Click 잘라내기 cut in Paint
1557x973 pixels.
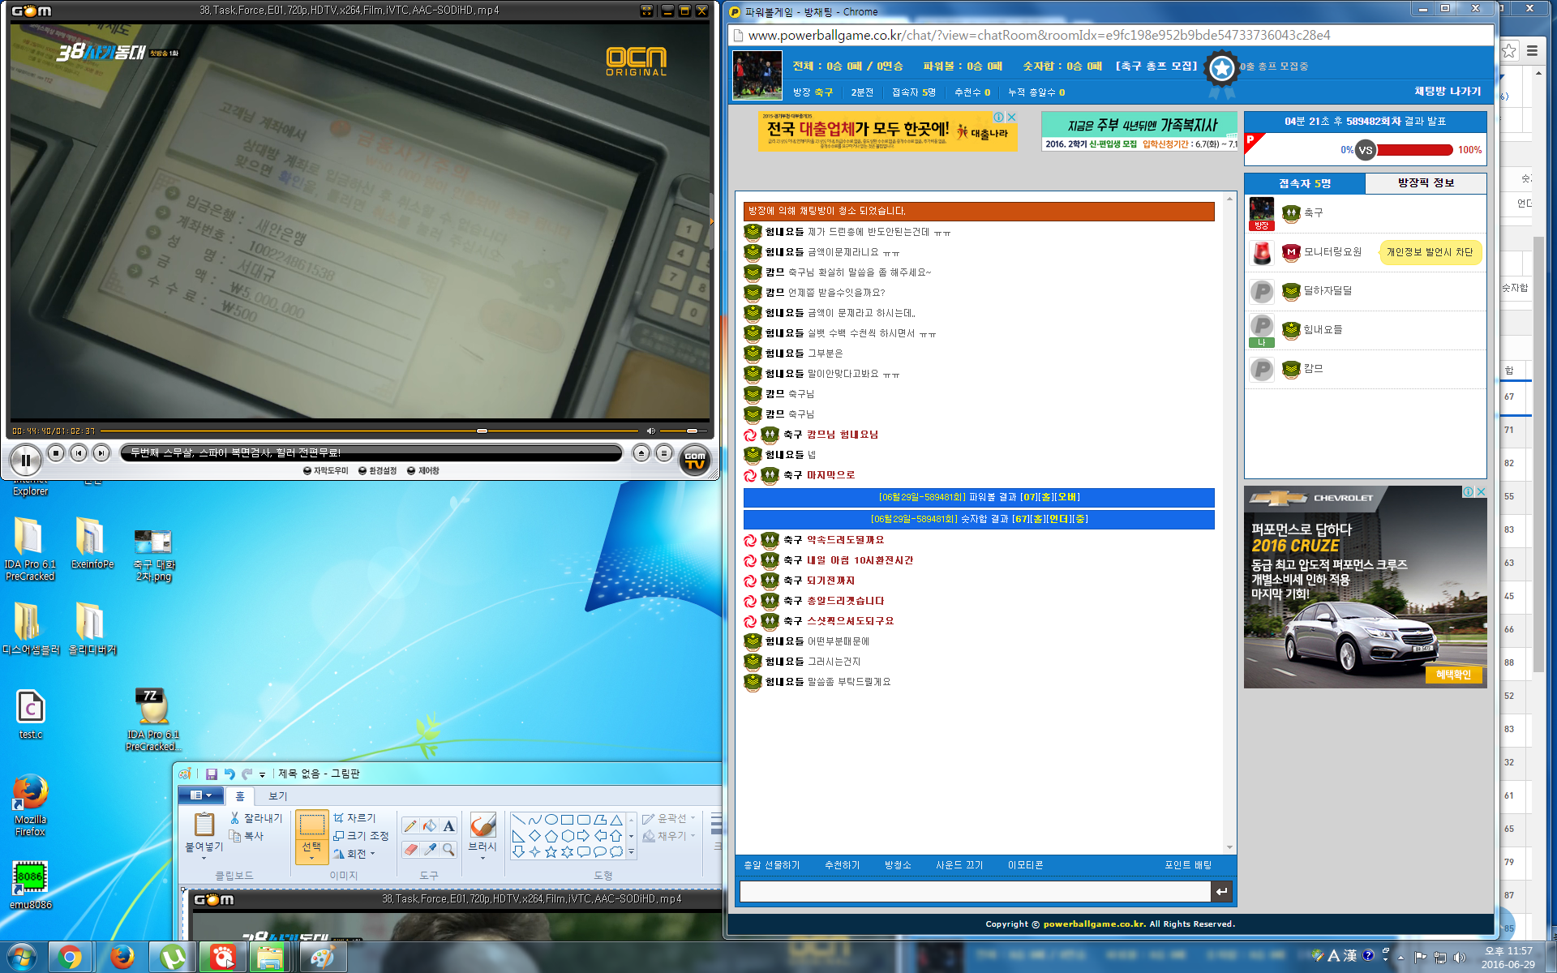(x=256, y=818)
